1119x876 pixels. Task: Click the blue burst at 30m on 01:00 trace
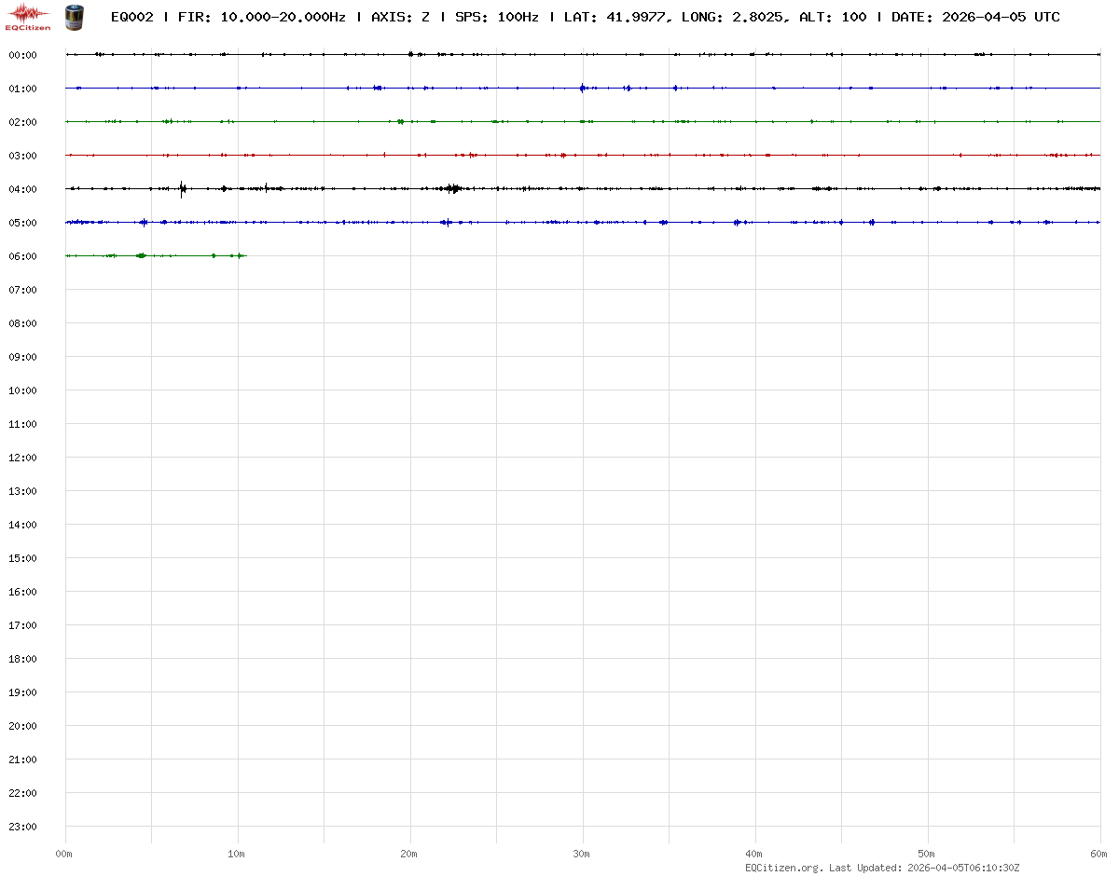[x=583, y=89]
